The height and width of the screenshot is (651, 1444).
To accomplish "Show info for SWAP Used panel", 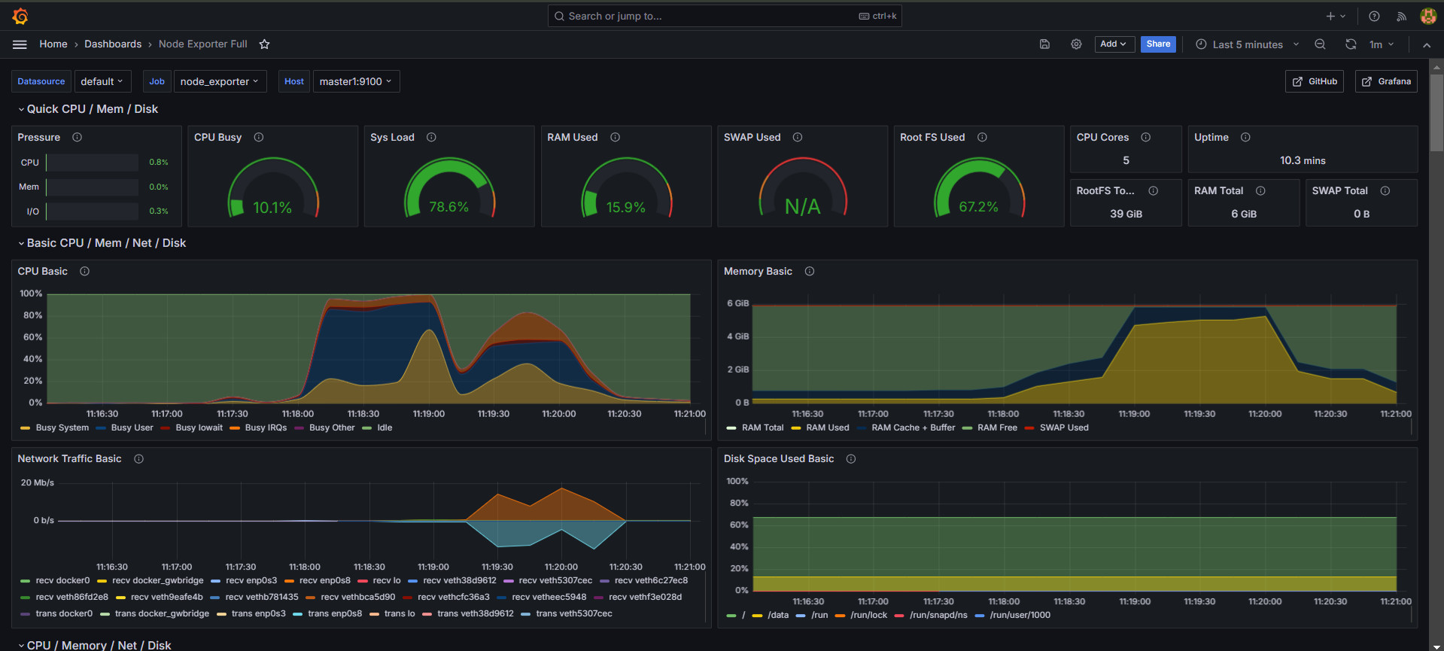I will click(798, 137).
